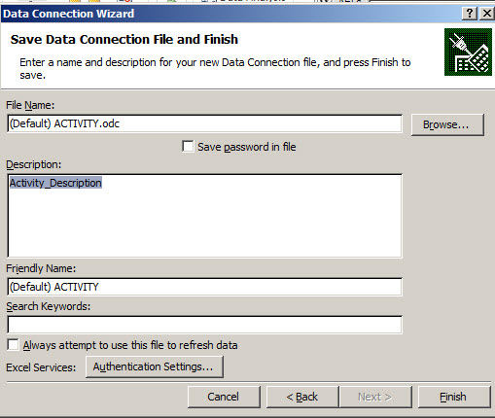The width and height of the screenshot is (495, 418).
Task: Close the Data Connection Wizard dialog
Action: [x=487, y=14]
